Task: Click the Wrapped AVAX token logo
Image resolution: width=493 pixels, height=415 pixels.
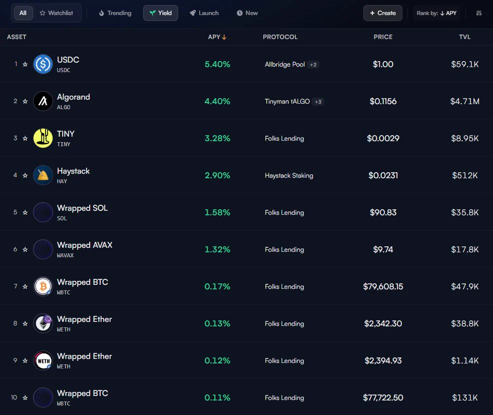Action: tap(43, 249)
